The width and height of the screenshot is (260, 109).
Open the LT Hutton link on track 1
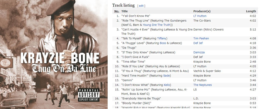click(200, 16)
